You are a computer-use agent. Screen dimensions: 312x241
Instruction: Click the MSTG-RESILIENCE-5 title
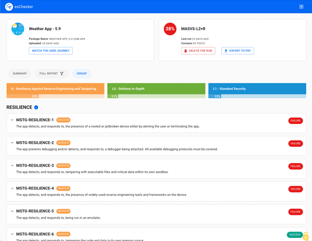tap(35, 211)
